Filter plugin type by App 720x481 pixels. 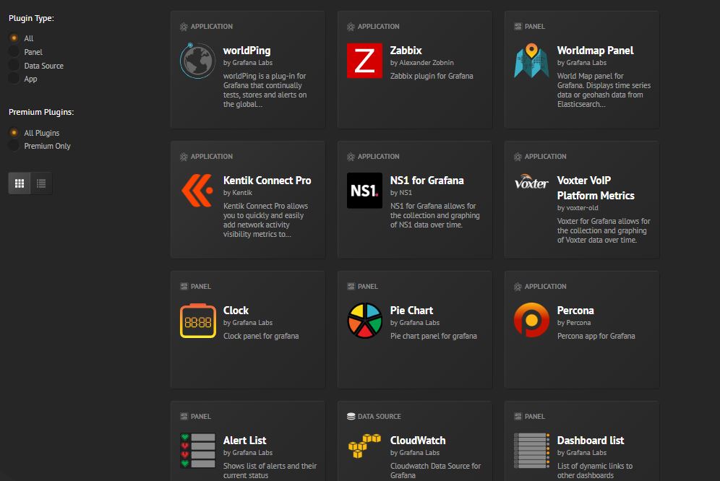14,79
